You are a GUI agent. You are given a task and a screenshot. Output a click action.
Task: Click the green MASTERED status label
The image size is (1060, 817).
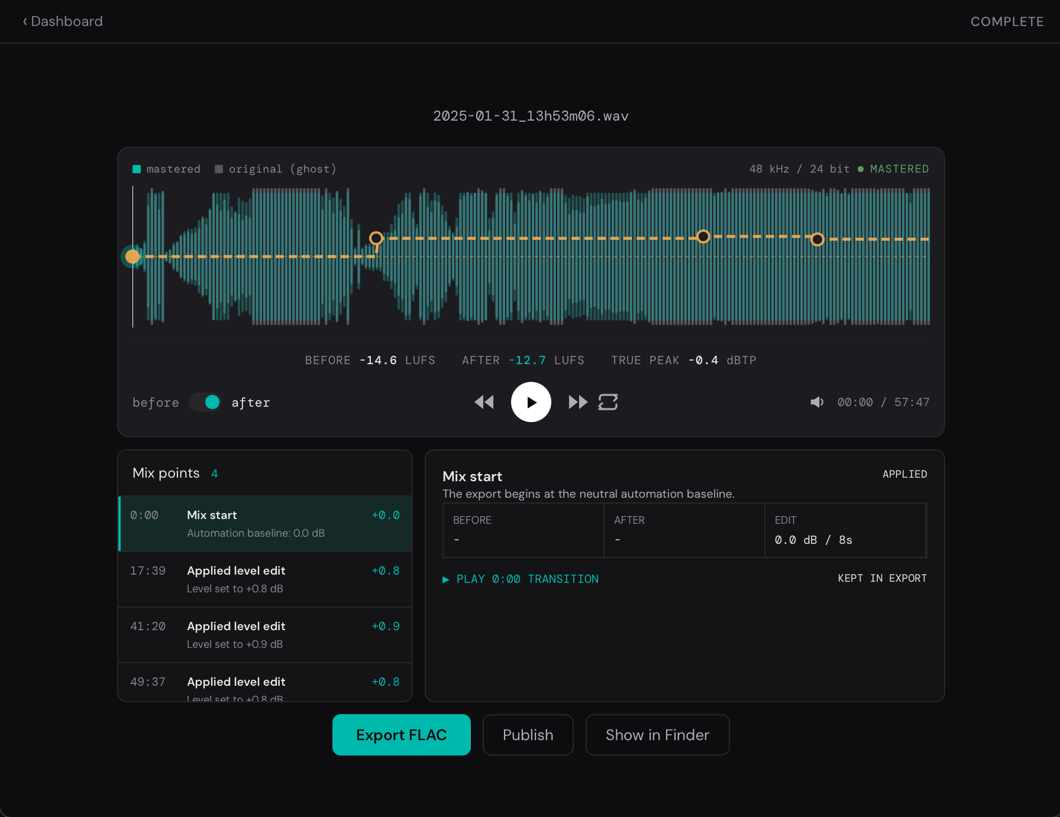pos(899,169)
